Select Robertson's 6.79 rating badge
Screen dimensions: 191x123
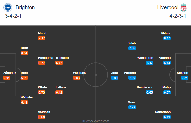pyautogui.click(x=167, y=117)
